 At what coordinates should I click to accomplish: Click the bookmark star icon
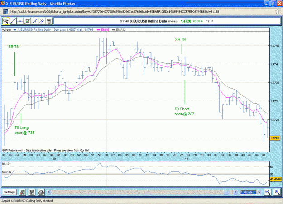coord(278,12)
